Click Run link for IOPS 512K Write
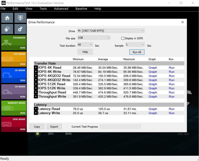Image resolution: width=199 pixels, height=161 pixels. tap(172, 88)
